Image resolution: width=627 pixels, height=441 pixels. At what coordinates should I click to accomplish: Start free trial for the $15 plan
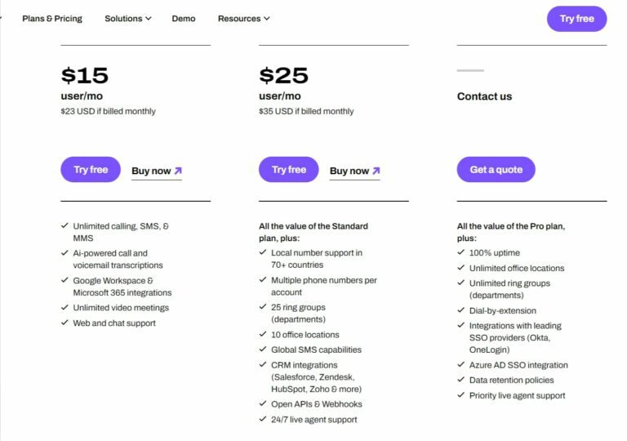click(91, 170)
